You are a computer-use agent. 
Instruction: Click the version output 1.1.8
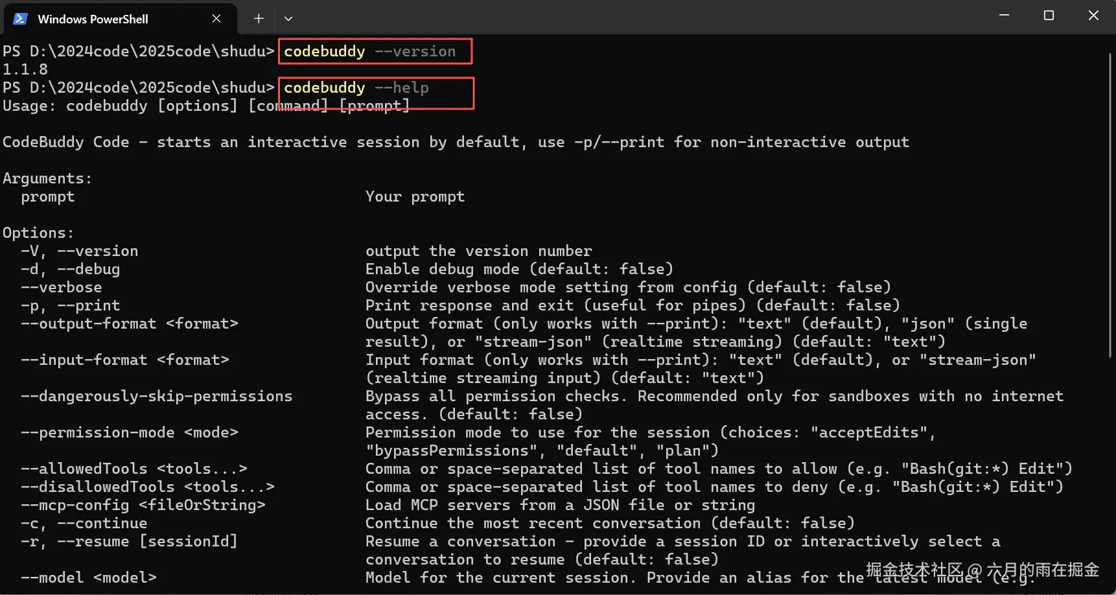[25, 69]
